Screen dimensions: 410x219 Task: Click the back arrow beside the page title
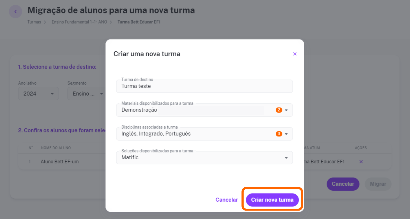click(16, 11)
